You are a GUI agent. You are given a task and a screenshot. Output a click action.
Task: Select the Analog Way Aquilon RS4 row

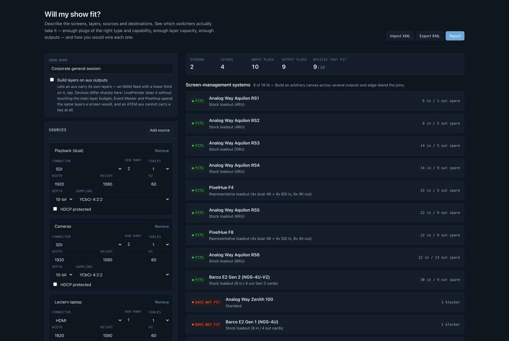tap(325, 168)
